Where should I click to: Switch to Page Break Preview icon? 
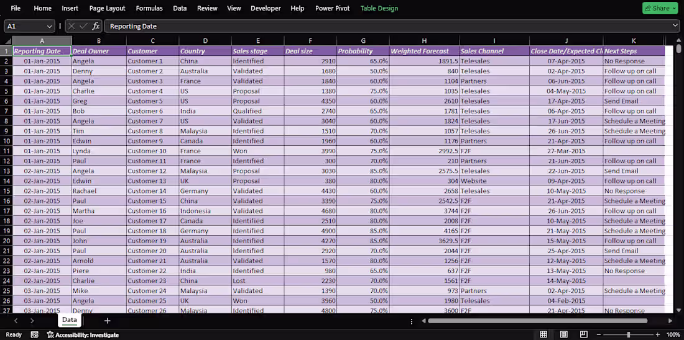click(584, 334)
